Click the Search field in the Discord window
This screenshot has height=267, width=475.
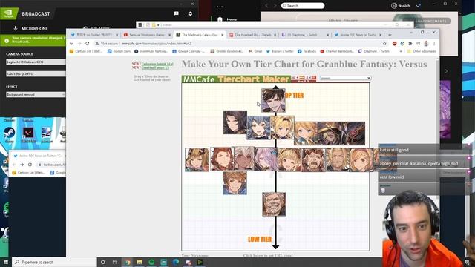[303, 6]
